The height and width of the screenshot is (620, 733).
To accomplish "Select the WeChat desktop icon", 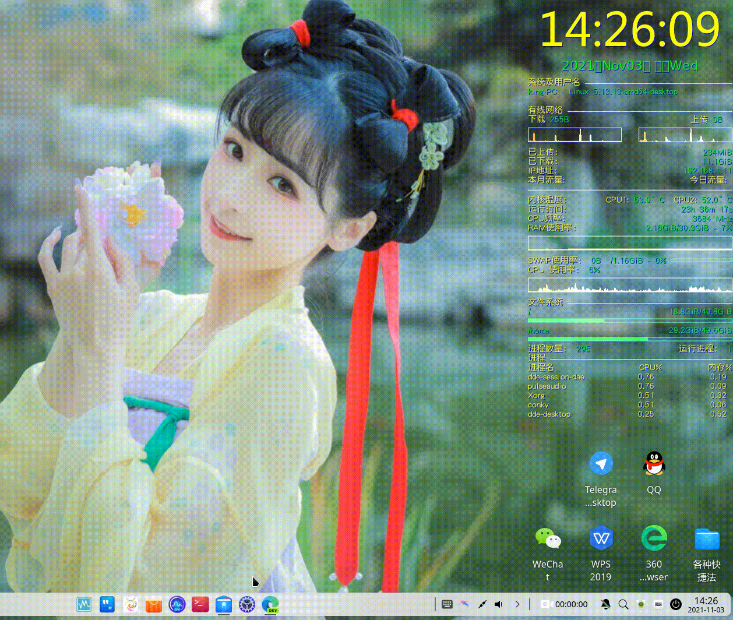I will pyautogui.click(x=548, y=554).
